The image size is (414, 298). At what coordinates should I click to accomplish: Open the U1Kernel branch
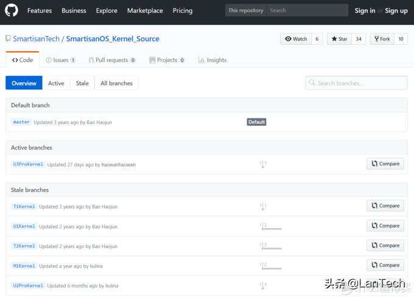click(x=24, y=226)
